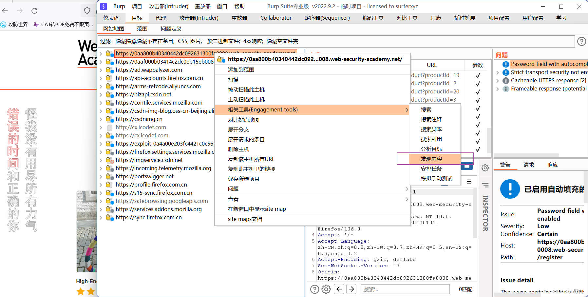Screen dimensions: 588x297
Task: Select 分析目标 in the submenu
Action: 435,149
